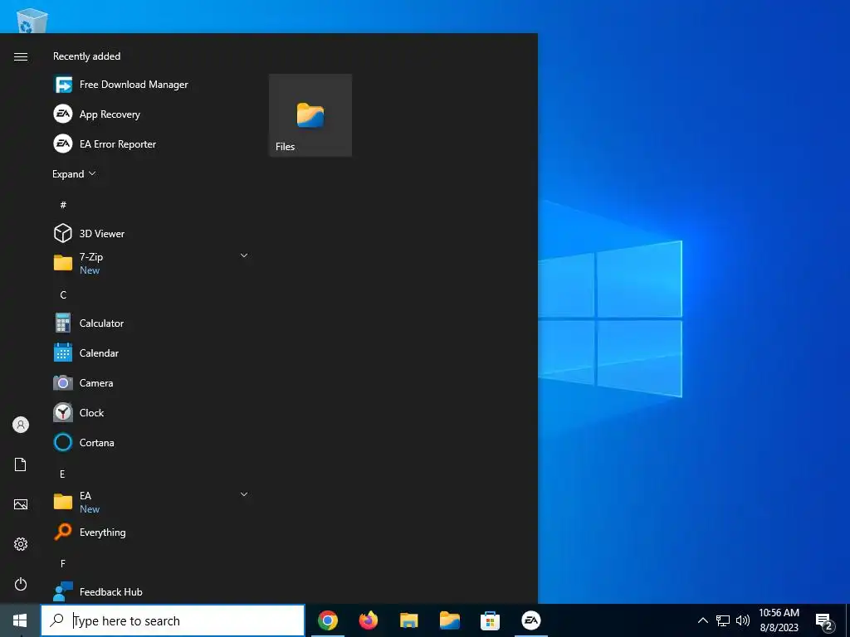Open EA Error Reporter
Viewport: 850px width, 637px height.
(x=151, y=144)
